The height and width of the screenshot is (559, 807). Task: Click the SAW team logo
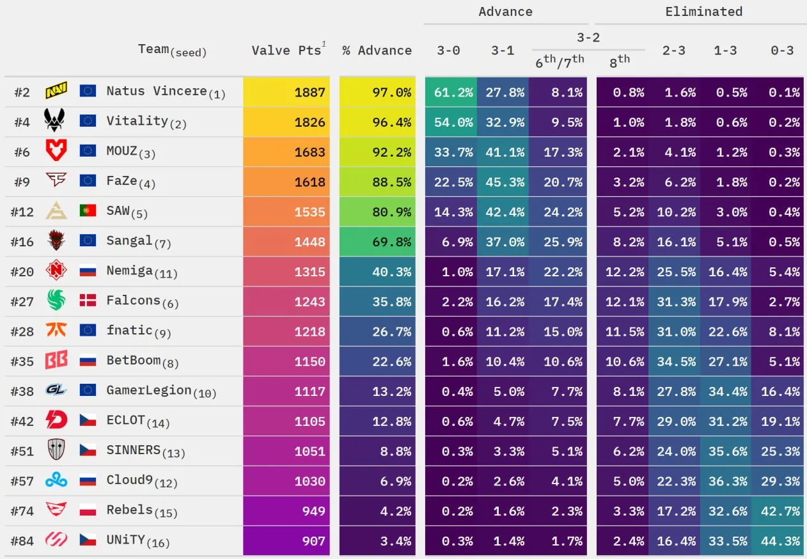pos(56,211)
